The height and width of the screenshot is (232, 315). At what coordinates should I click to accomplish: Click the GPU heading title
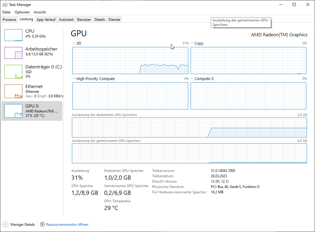79,33
